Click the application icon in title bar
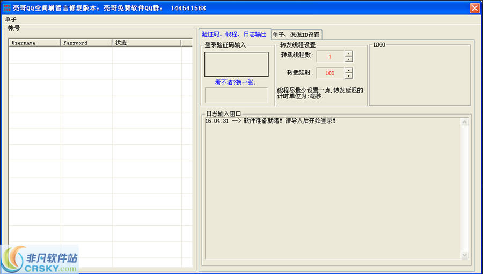The height and width of the screenshot is (274, 483). click(6, 7)
